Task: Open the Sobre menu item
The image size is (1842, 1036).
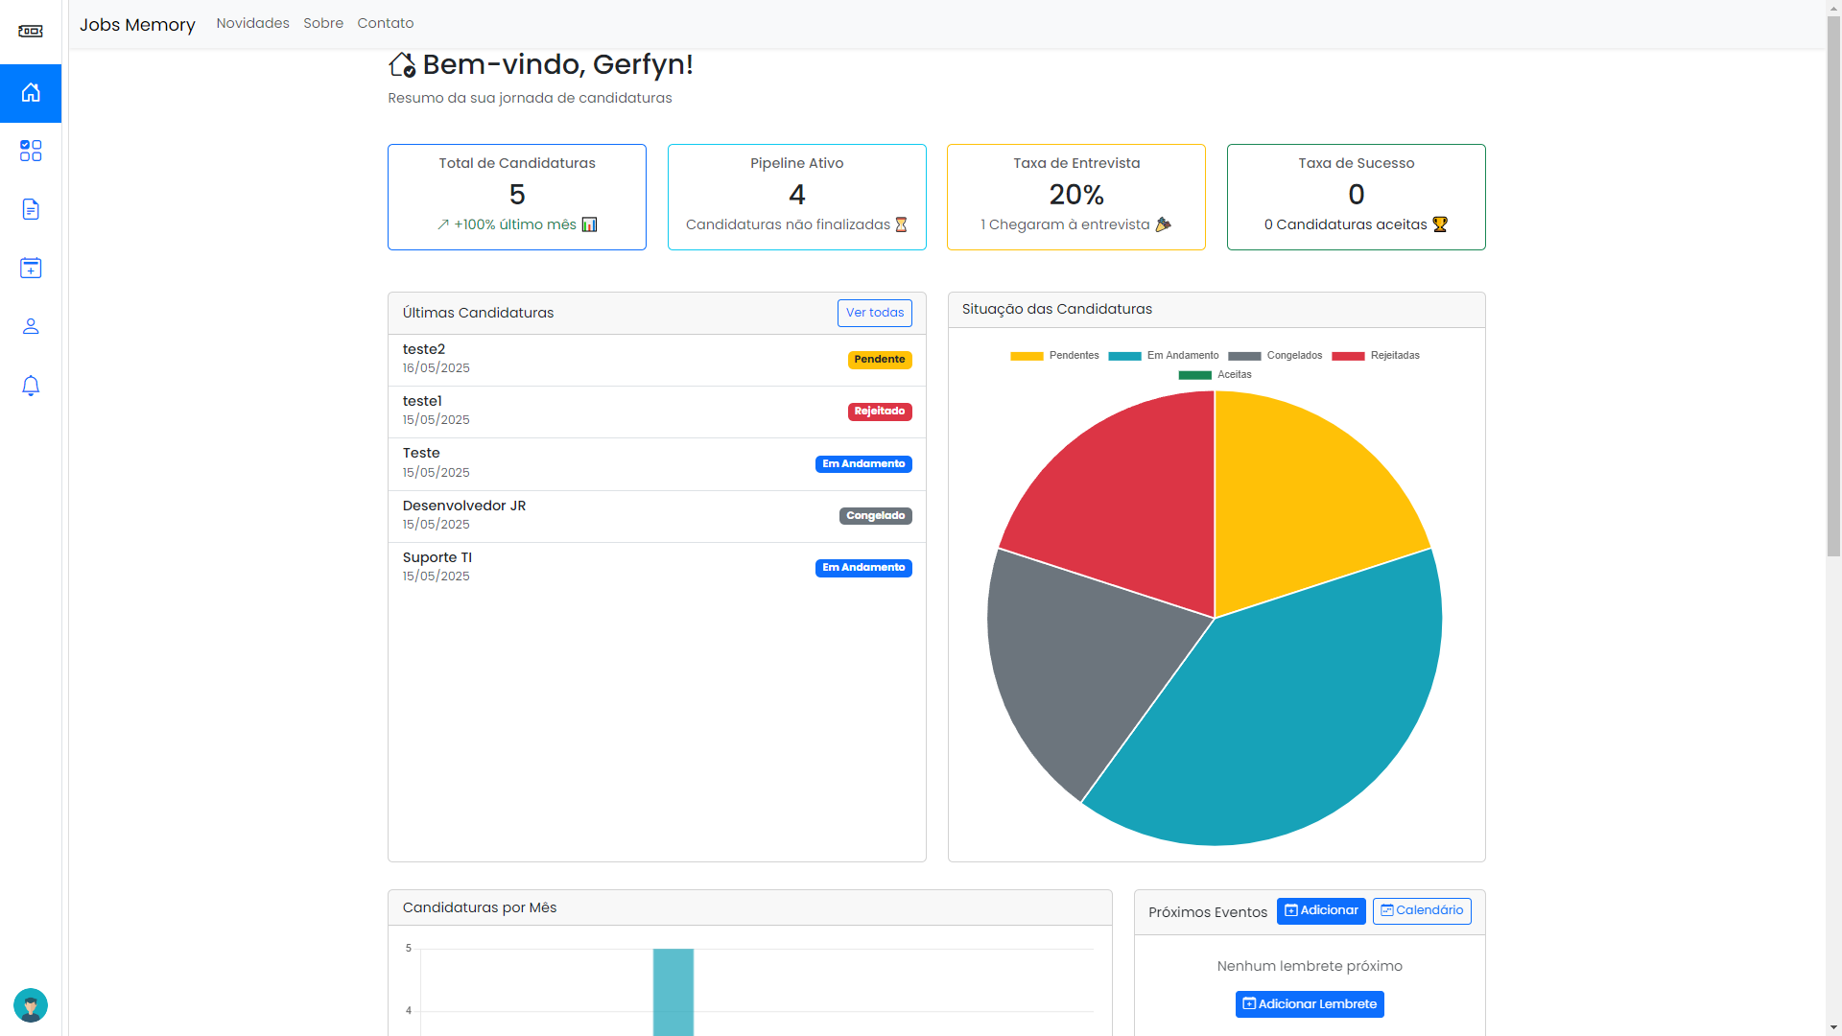Action: tap(323, 23)
